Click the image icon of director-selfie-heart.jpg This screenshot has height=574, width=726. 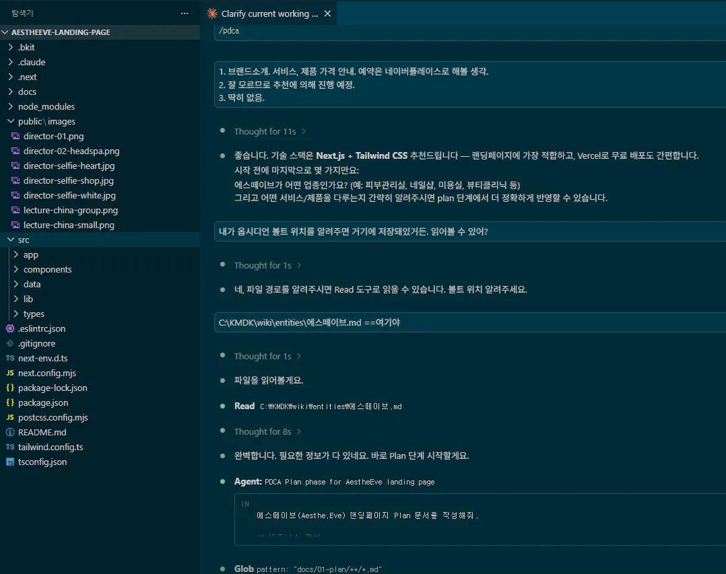[x=15, y=166]
